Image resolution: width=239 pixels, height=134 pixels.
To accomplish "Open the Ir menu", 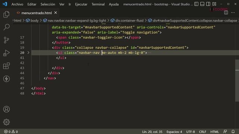I will coord(70,4).
